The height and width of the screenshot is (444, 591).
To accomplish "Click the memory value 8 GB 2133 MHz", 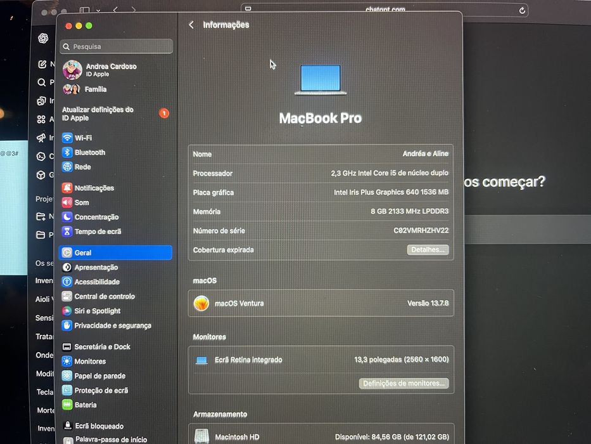I will 410,211.
